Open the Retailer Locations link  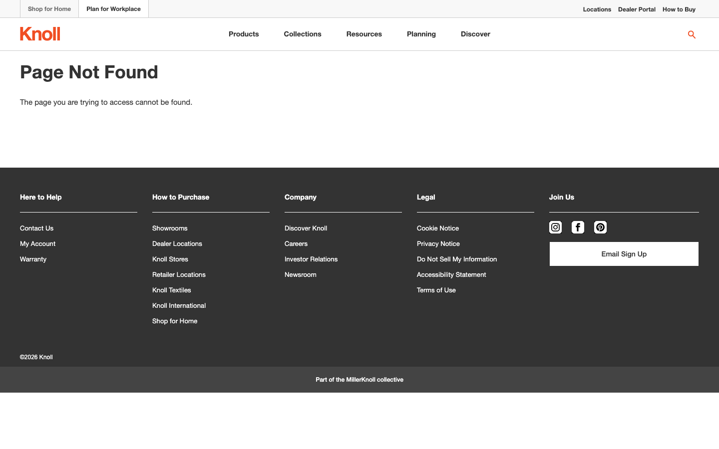coord(179,275)
